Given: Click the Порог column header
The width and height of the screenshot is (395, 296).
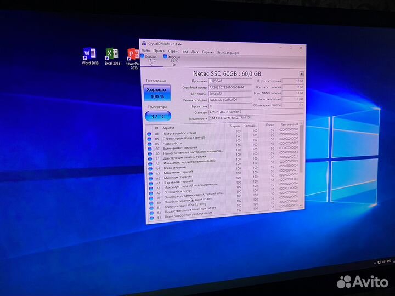Looking at the screenshot, I should tap(270, 124).
